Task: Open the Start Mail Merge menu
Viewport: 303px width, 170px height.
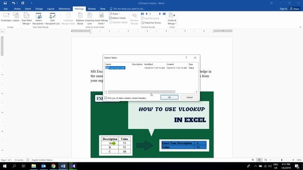Action: point(27,19)
